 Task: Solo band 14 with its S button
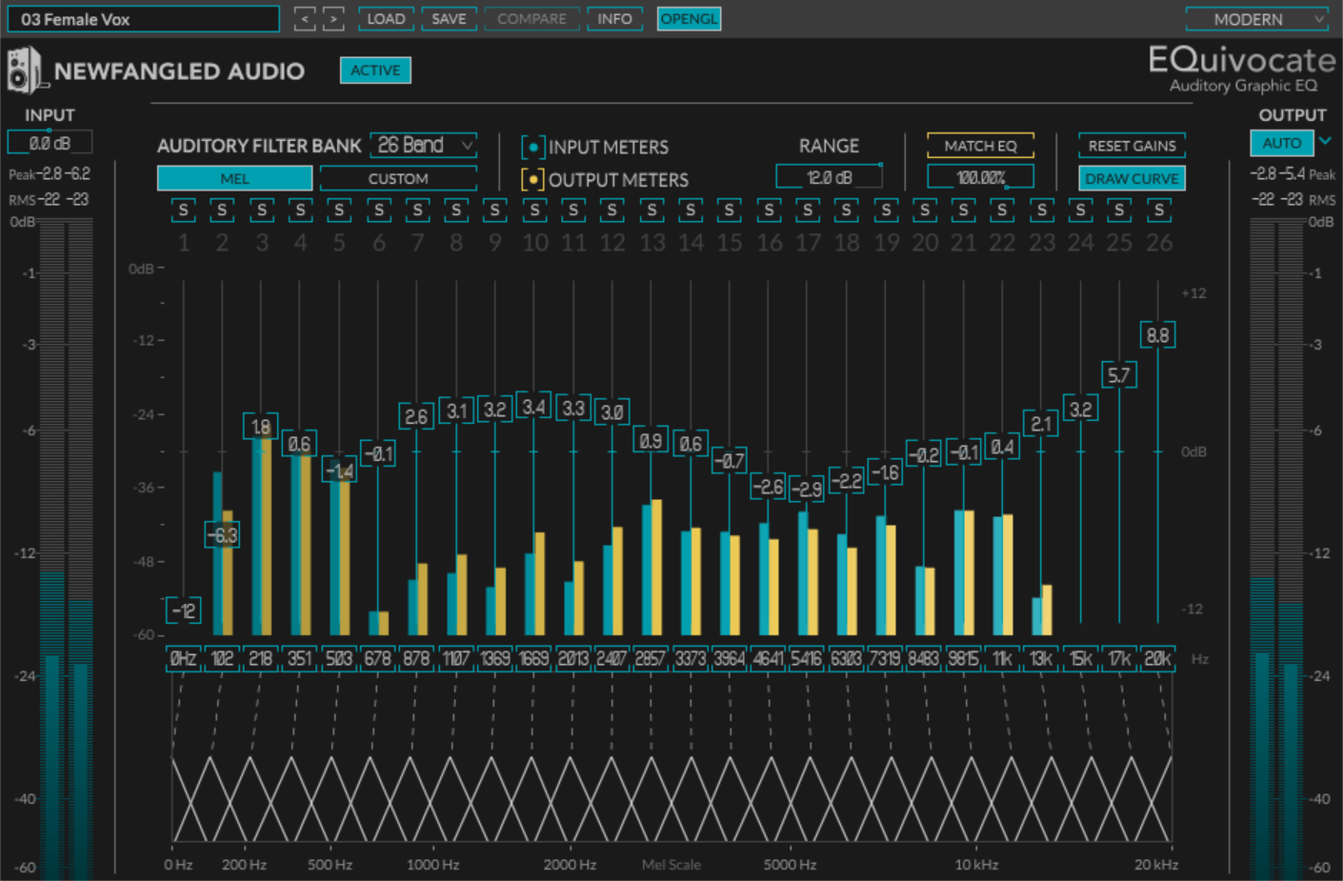point(691,210)
